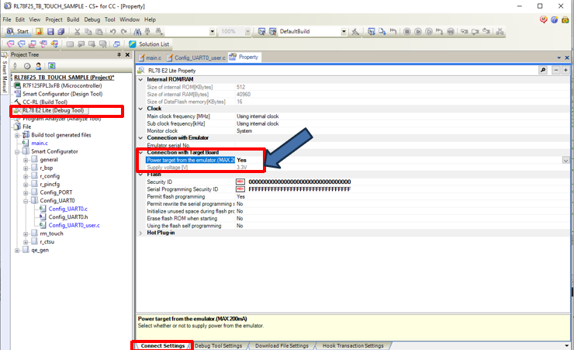Click the Save All icon

pyautogui.click(x=61, y=32)
